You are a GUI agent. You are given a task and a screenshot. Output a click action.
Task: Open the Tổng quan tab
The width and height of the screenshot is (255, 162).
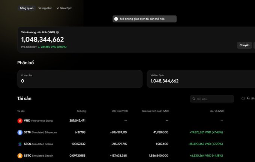click(x=27, y=8)
